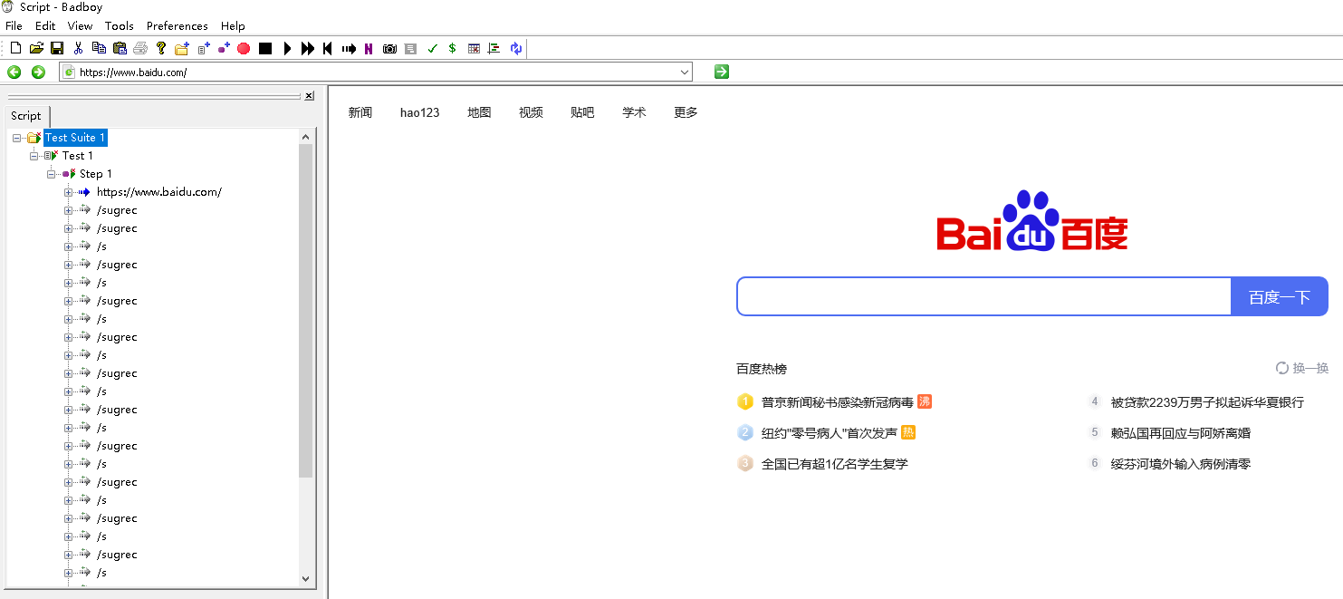
Task: Open the 更多 link
Action: (686, 112)
